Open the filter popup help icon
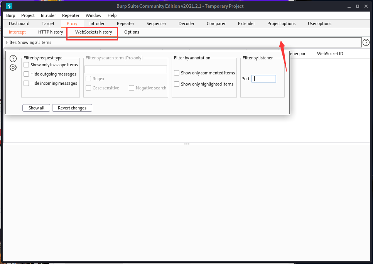Screen dimensions: 373x264 13,59
